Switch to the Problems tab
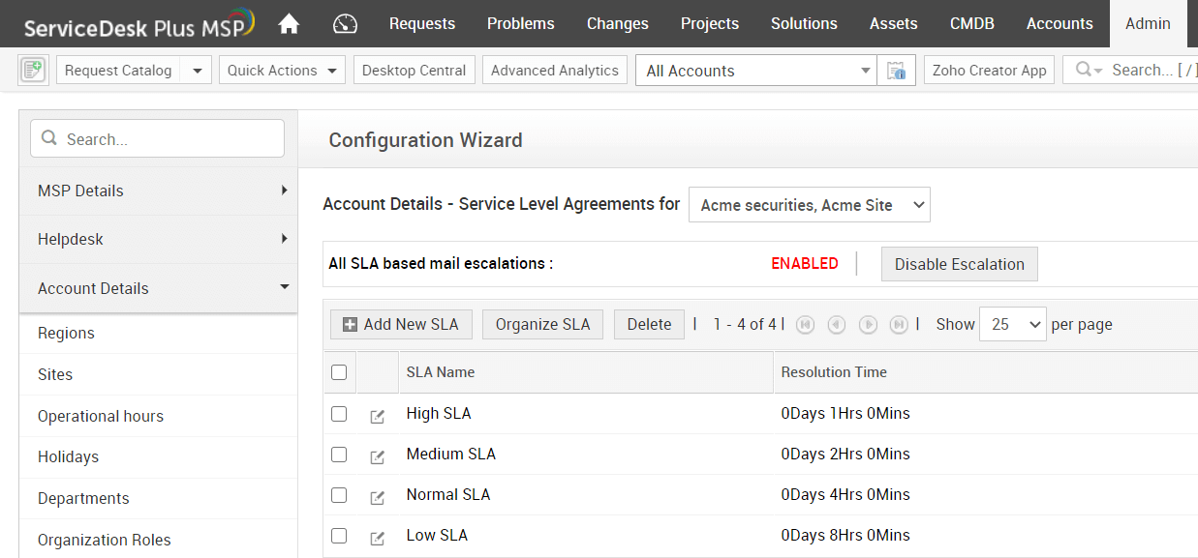1198x558 pixels. click(521, 24)
